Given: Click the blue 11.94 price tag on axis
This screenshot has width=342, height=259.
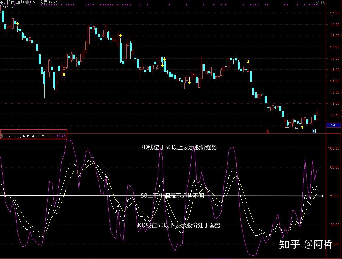Looking at the screenshot, I should pyautogui.click(x=333, y=125).
